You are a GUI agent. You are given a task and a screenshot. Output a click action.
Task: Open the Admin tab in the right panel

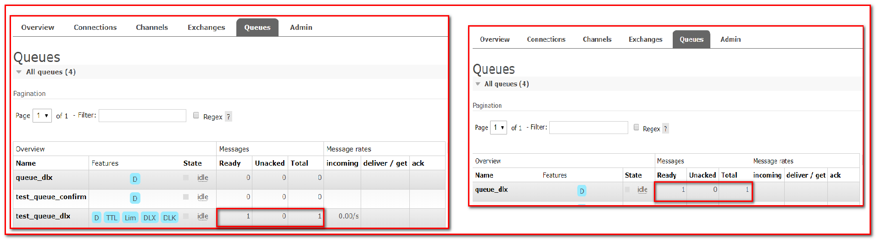pyautogui.click(x=730, y=39)
